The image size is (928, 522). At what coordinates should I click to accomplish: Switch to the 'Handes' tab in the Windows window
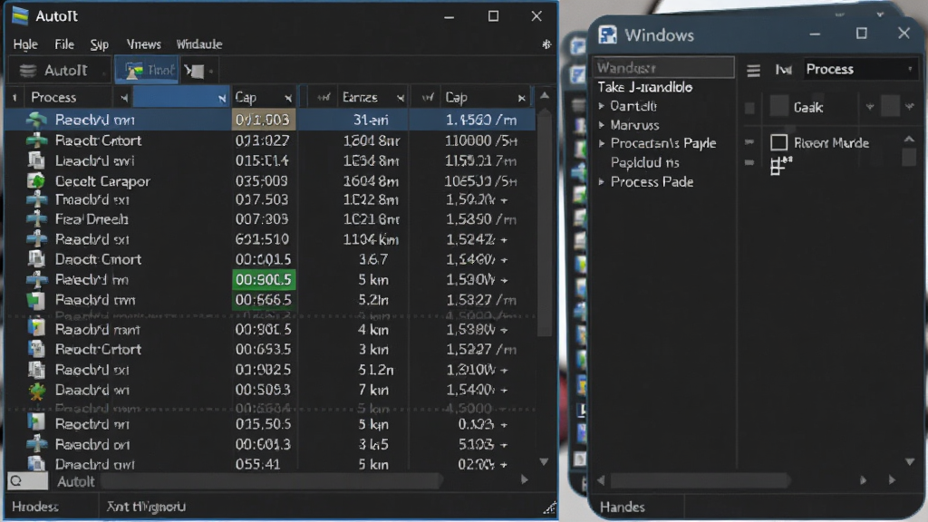tap(622, 507)
